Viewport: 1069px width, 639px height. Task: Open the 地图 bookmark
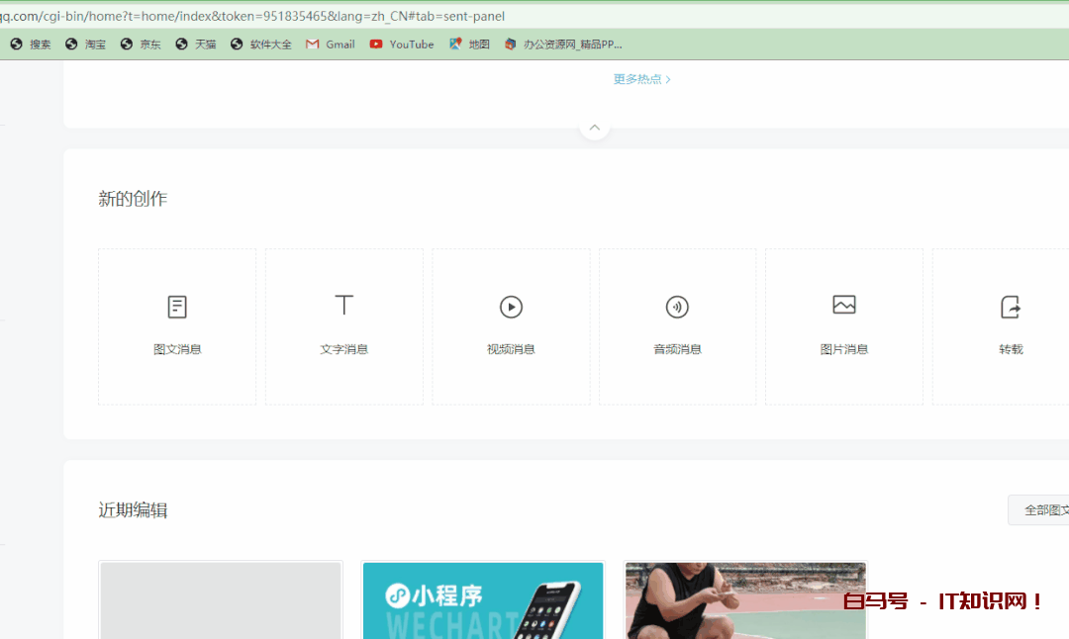point(470,45)
